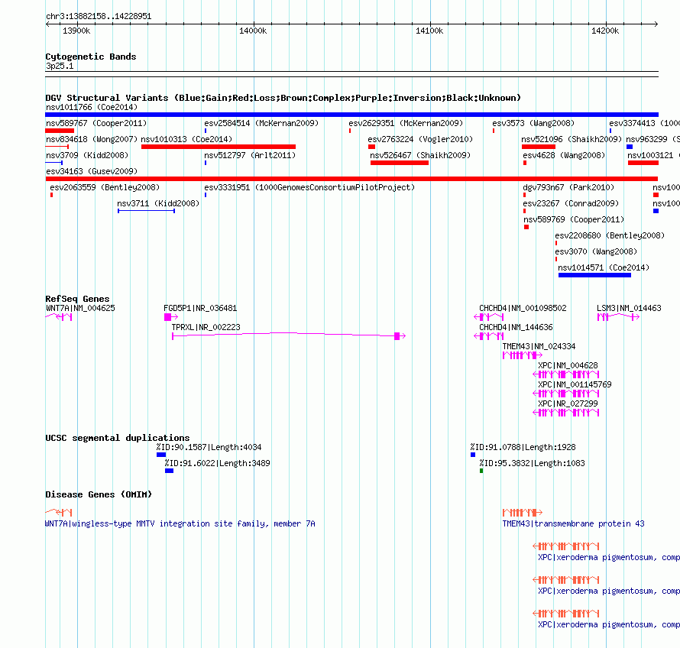Open variant nsv3709 (Kidd2008)
Viewport: 680px width, 648px height.
tap(87, 155)
